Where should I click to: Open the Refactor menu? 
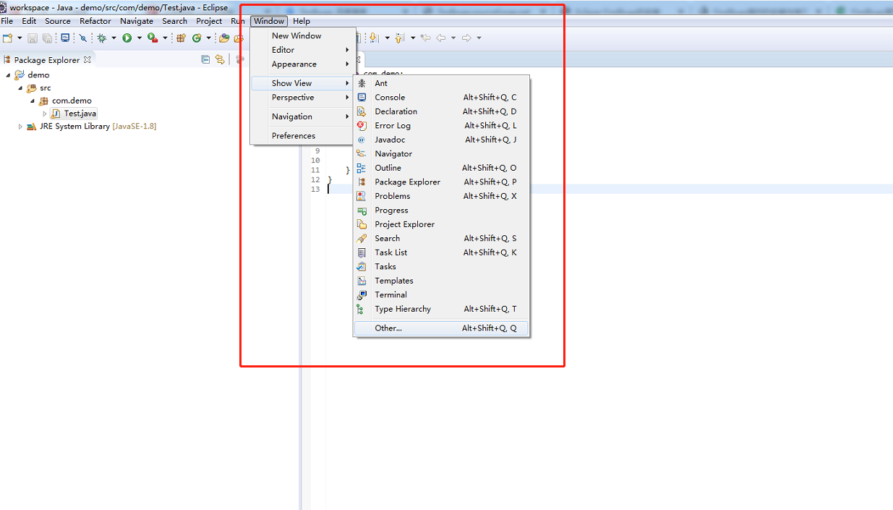click(95, 21)
